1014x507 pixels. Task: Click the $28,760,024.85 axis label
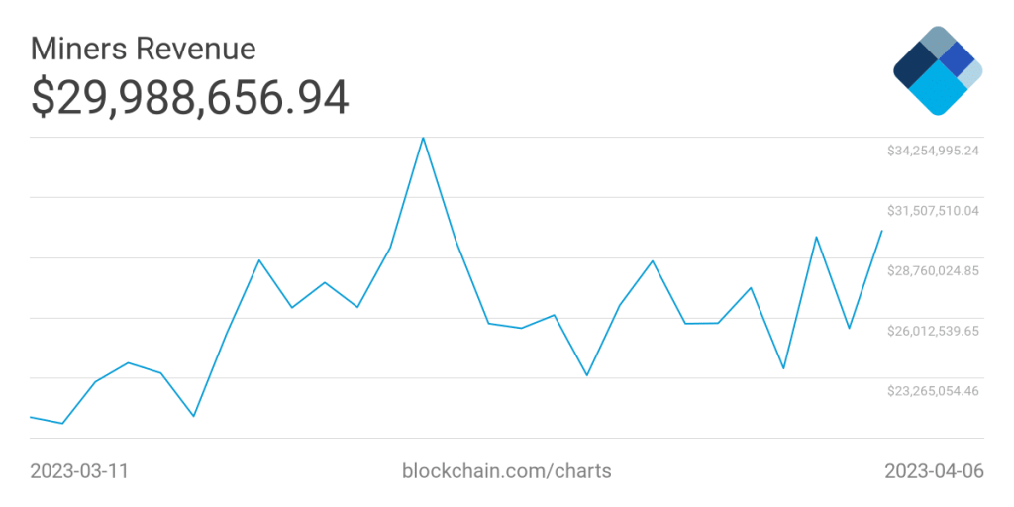coord(933,270)
